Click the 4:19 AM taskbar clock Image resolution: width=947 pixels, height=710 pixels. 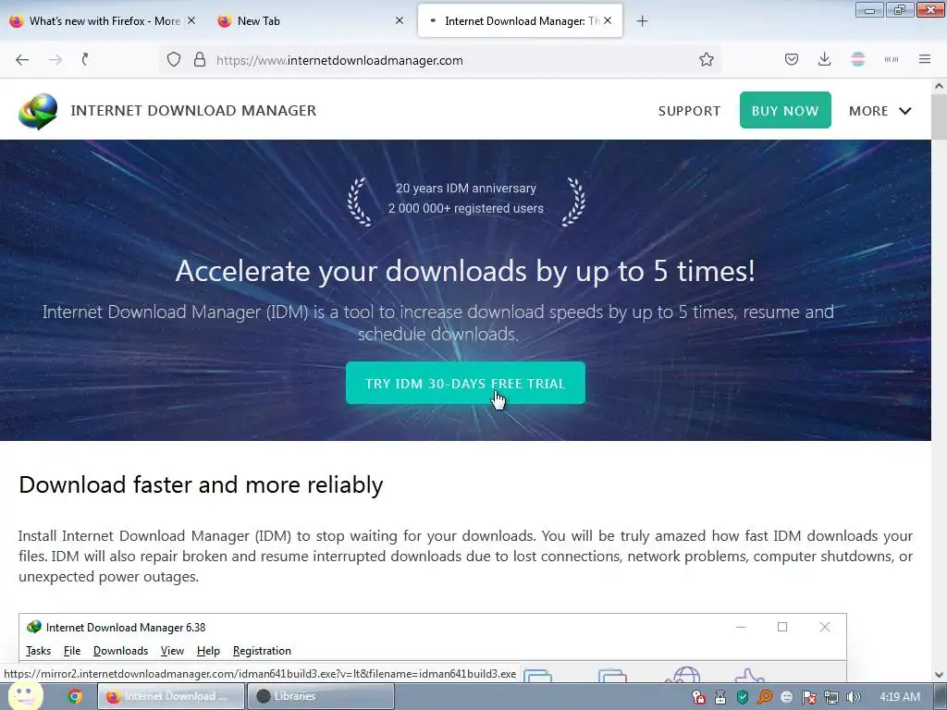tap(900, 697)
